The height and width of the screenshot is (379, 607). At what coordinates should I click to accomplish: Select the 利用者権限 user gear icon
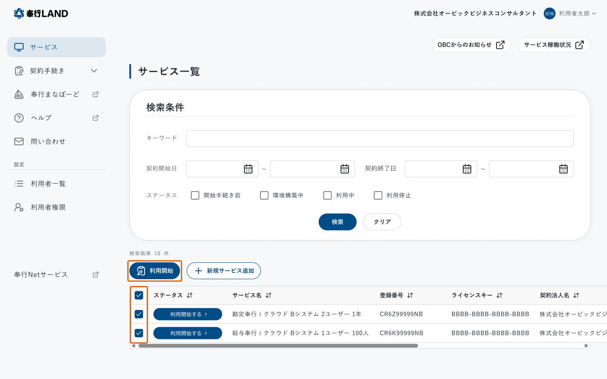pyautogui.click(x=19, y=207)
